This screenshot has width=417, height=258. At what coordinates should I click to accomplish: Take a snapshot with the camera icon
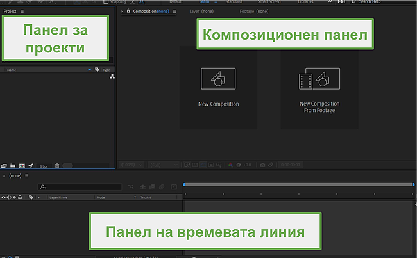(262, 165)
